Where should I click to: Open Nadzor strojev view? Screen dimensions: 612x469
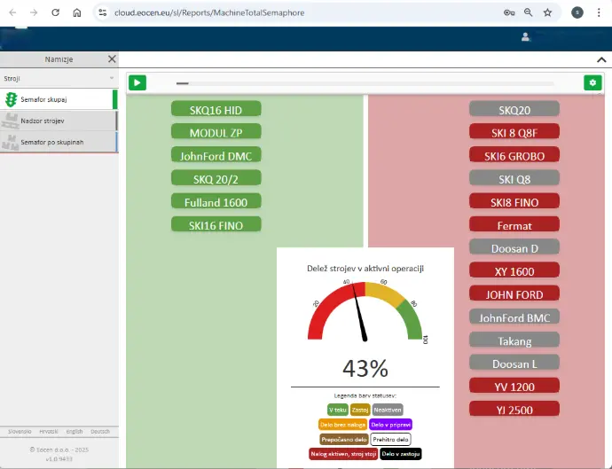tap(57, 121)
